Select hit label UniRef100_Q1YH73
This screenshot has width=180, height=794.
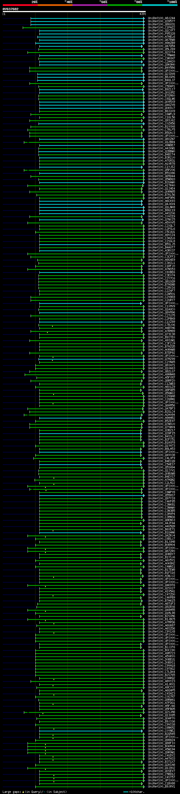click(161, 446)
